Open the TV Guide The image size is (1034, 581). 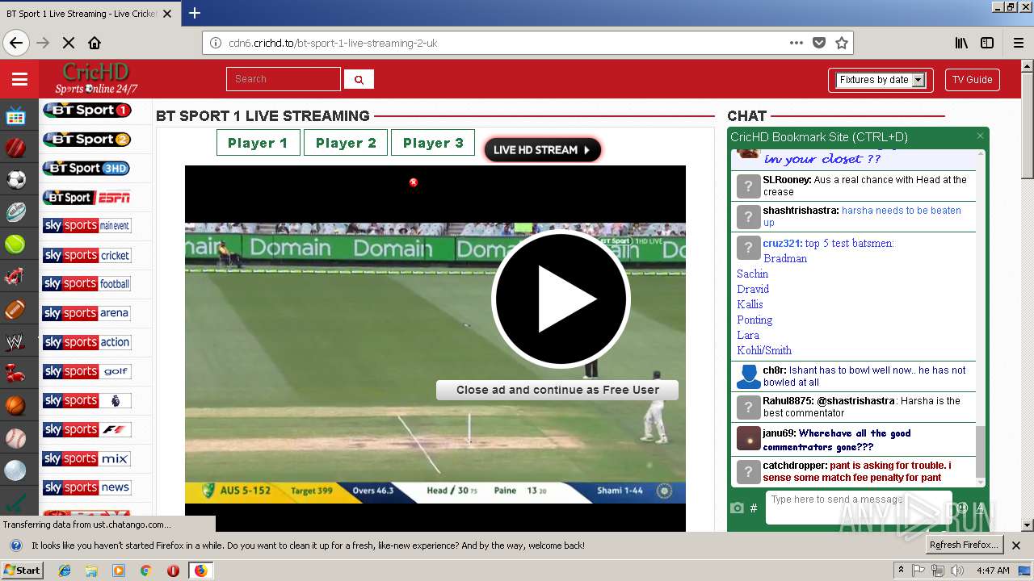click(x=972, y=80)
